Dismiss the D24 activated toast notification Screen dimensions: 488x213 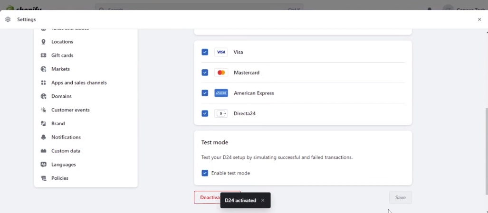click(263, 200)
